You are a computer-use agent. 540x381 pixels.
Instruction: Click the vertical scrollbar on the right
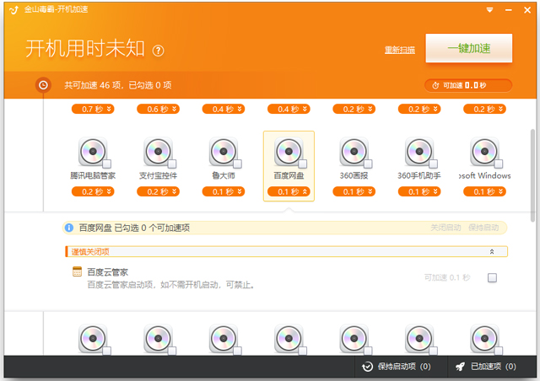[x=532, y=169]
